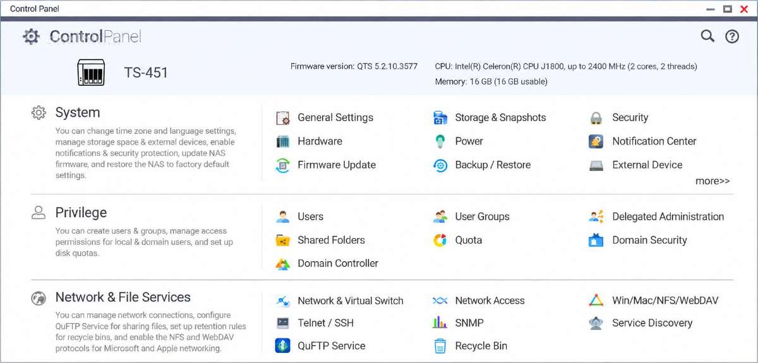
Task: Click the Privilege section person icon
Action: pos(39,213)
